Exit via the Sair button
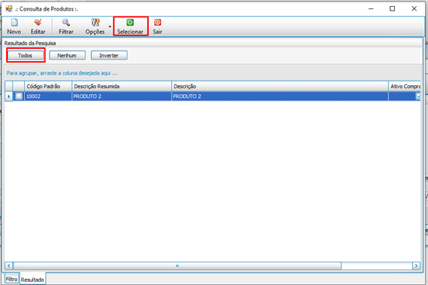428x285 pixels. coord(158,26)
